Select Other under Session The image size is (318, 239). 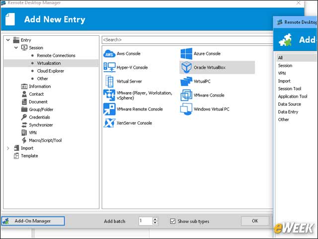point(42,79)
